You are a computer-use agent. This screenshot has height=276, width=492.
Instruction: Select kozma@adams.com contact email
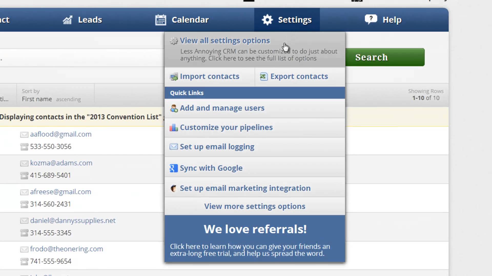[x=61, y=163]
